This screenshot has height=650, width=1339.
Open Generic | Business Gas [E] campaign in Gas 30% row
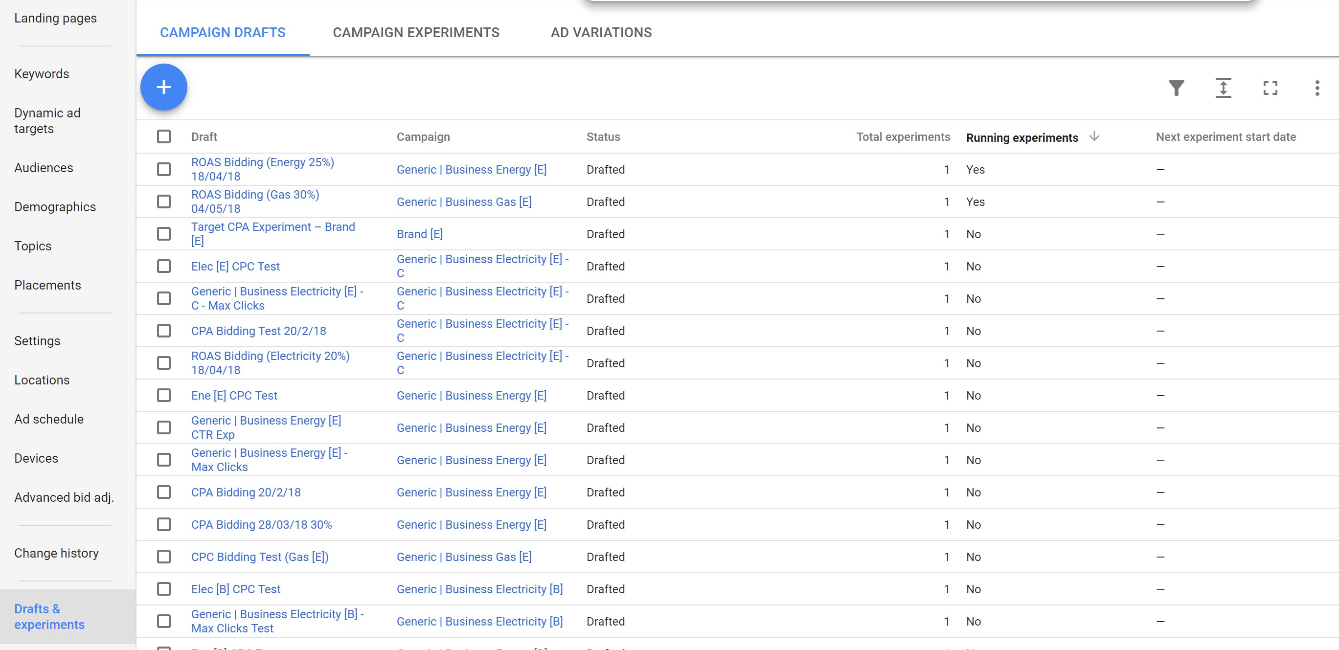[x=464, y=202]
